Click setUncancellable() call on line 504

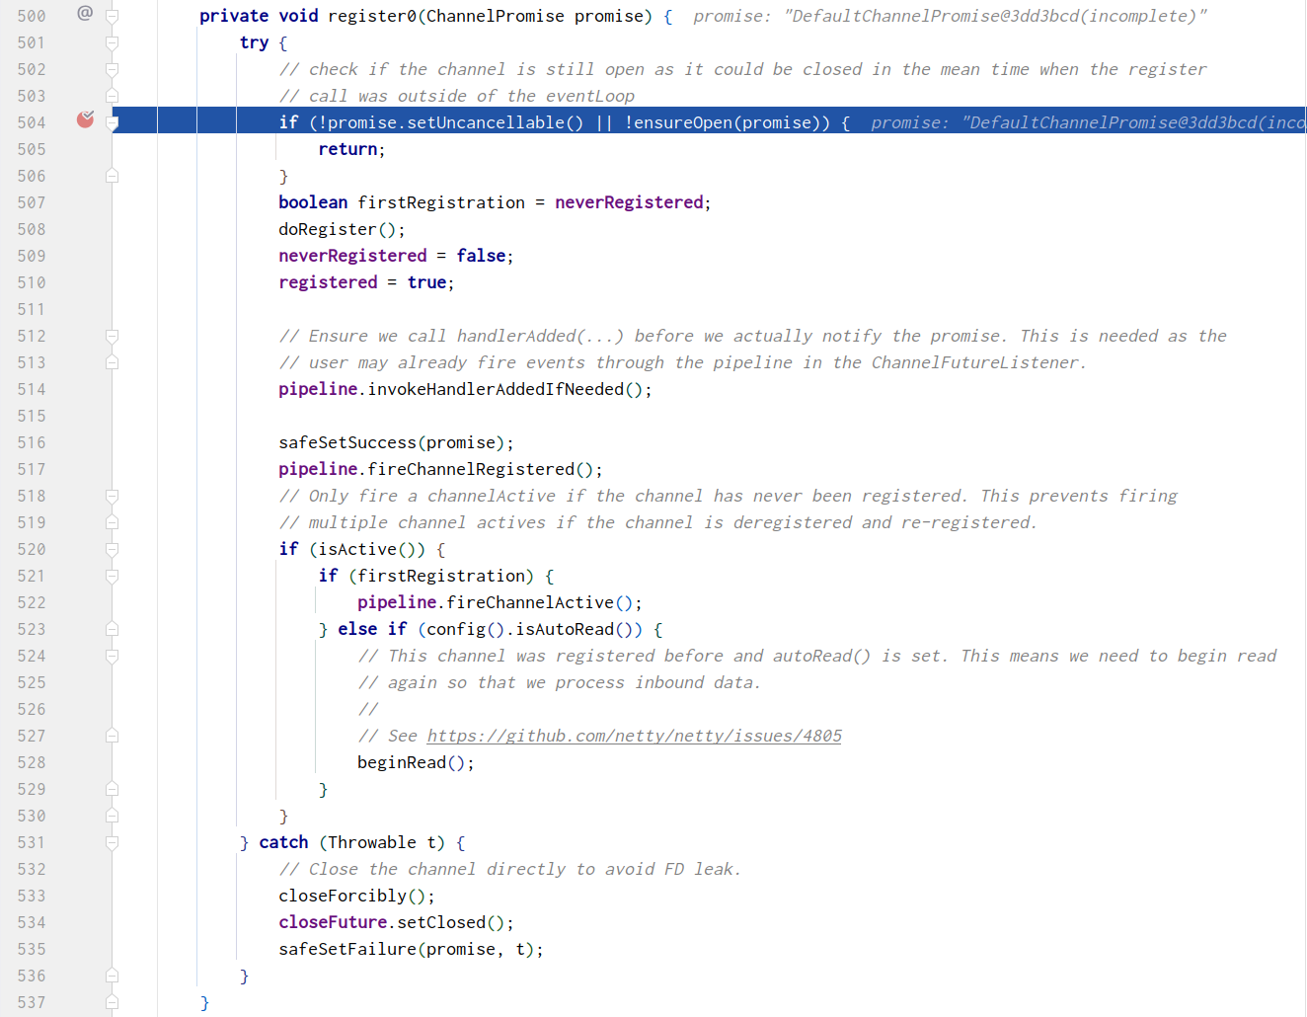coord(496,122)
